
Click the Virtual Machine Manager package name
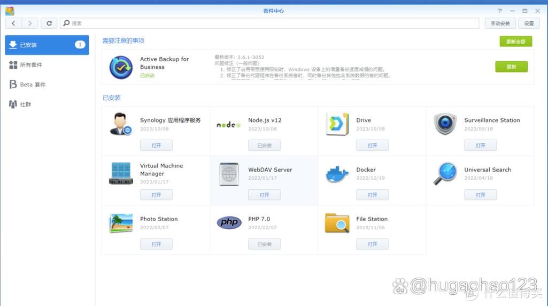pyautogui.click(x=161, y=170)
